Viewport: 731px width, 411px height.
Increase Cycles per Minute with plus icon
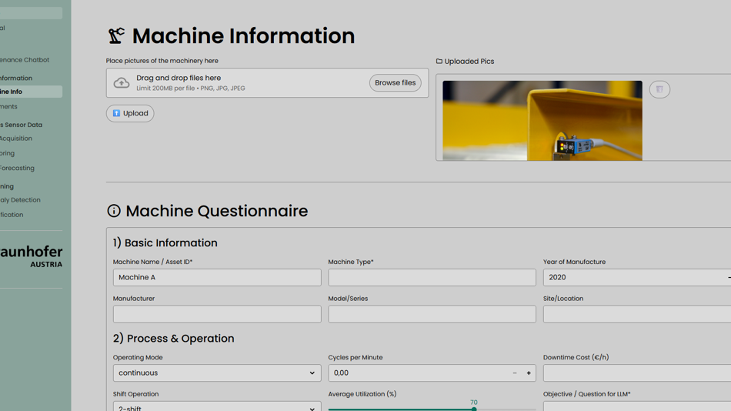click(x=529, y=373)
